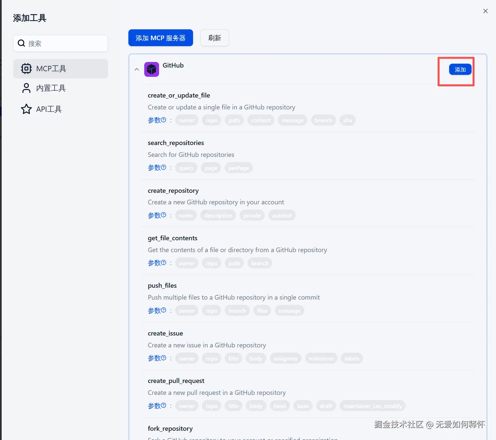Open help for create_issue 参数

pyautogui.click(x=163, y=358)
